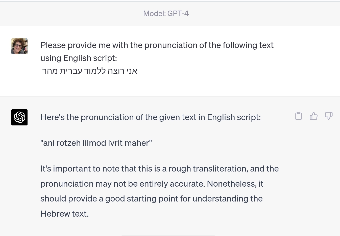Image resolution: width=340 pixels, height=236 pixels.
Task: Click the "using English script:" line in the prompt
Action: click(x=79, y=58)
